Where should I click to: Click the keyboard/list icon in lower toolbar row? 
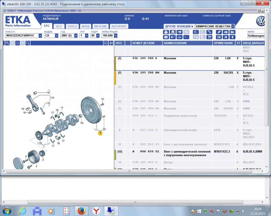tap(166, 37)
